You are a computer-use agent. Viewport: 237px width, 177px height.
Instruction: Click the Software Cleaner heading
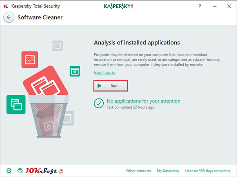click(x=40, y=17)
